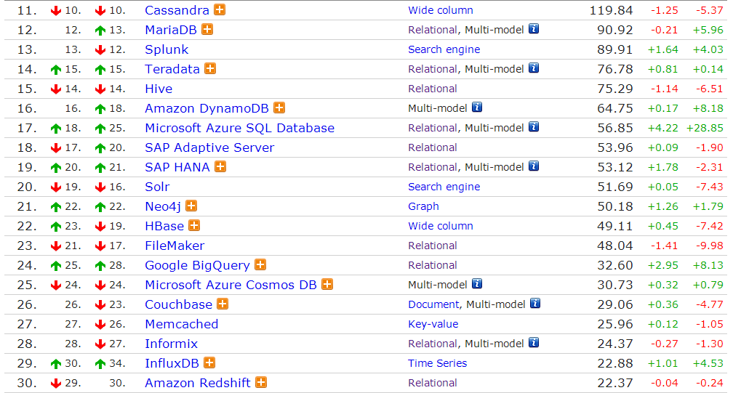Click the plus icon next to HBase
This screenshot has width=733, height=393.
point(194,225)
